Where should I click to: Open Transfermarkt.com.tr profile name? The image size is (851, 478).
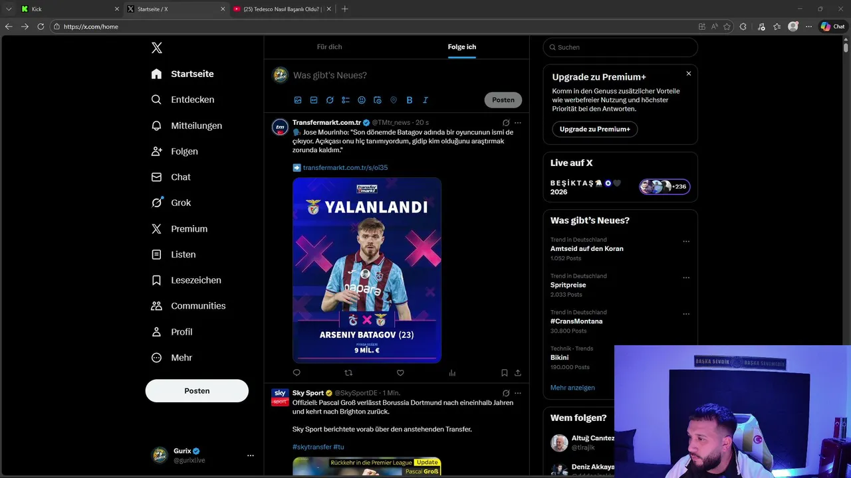(326, 123)
